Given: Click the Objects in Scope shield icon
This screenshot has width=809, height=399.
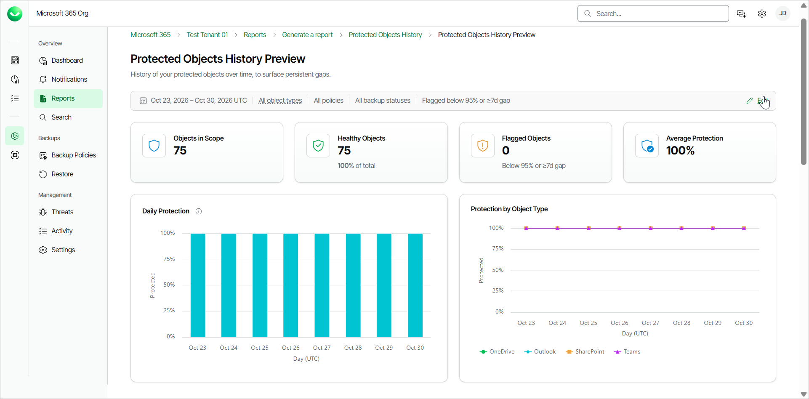Looking at the screenshot, I should (x=154, y=146).
